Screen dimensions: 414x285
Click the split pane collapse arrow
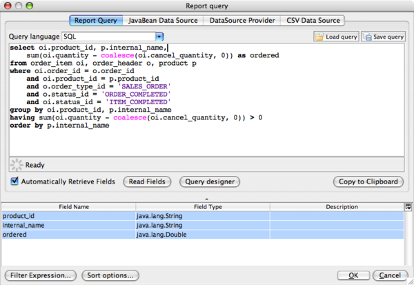[207, 199]
